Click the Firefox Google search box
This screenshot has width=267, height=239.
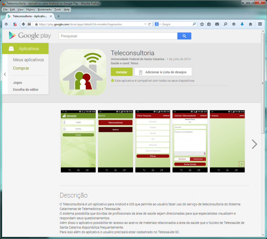pos(175,24)
